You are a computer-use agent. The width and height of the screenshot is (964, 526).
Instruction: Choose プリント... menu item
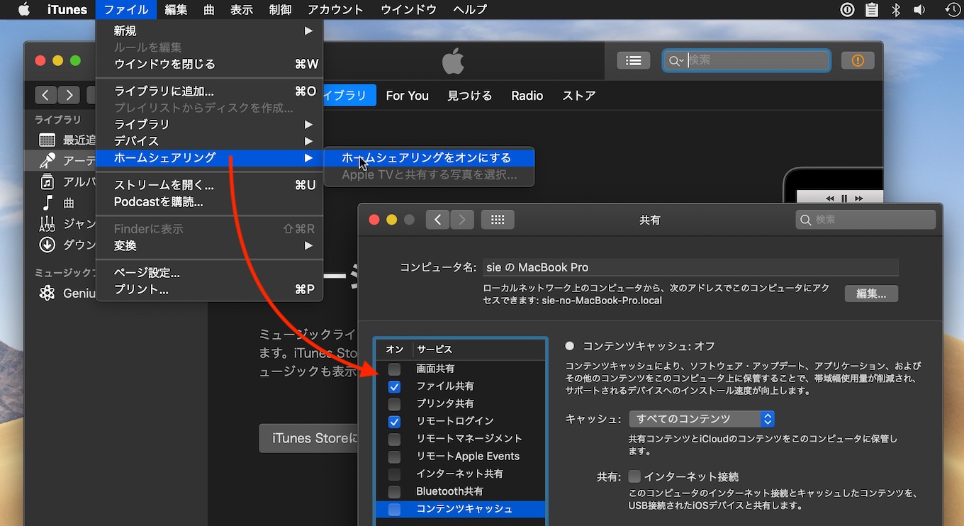tap(210, 290)
